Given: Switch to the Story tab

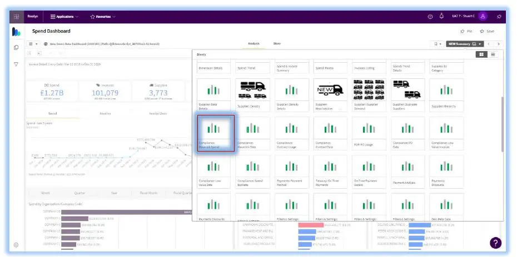Looking at the screenshot, I should (277, 43).
